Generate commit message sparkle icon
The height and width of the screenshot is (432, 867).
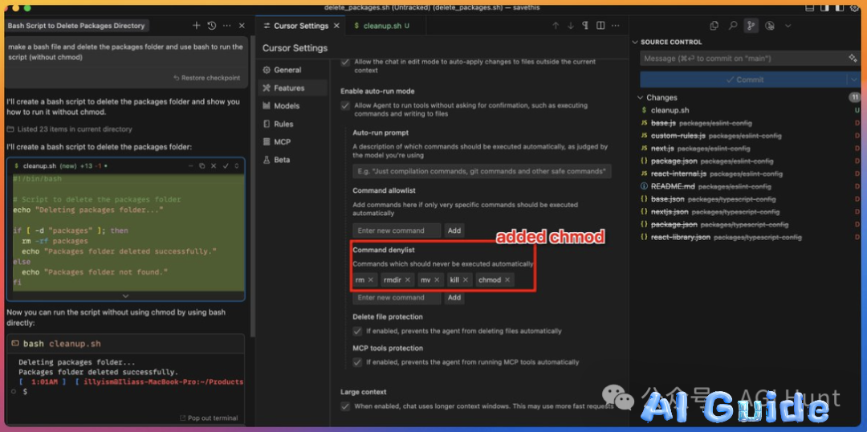(852, 58)
